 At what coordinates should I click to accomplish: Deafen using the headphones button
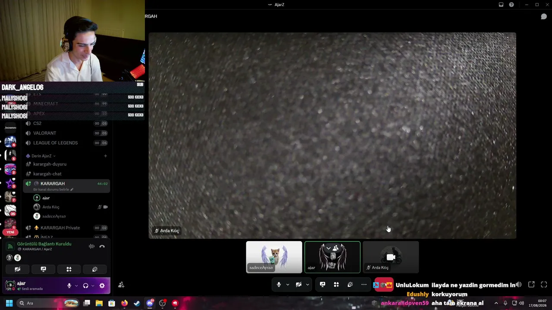point(85,285)
